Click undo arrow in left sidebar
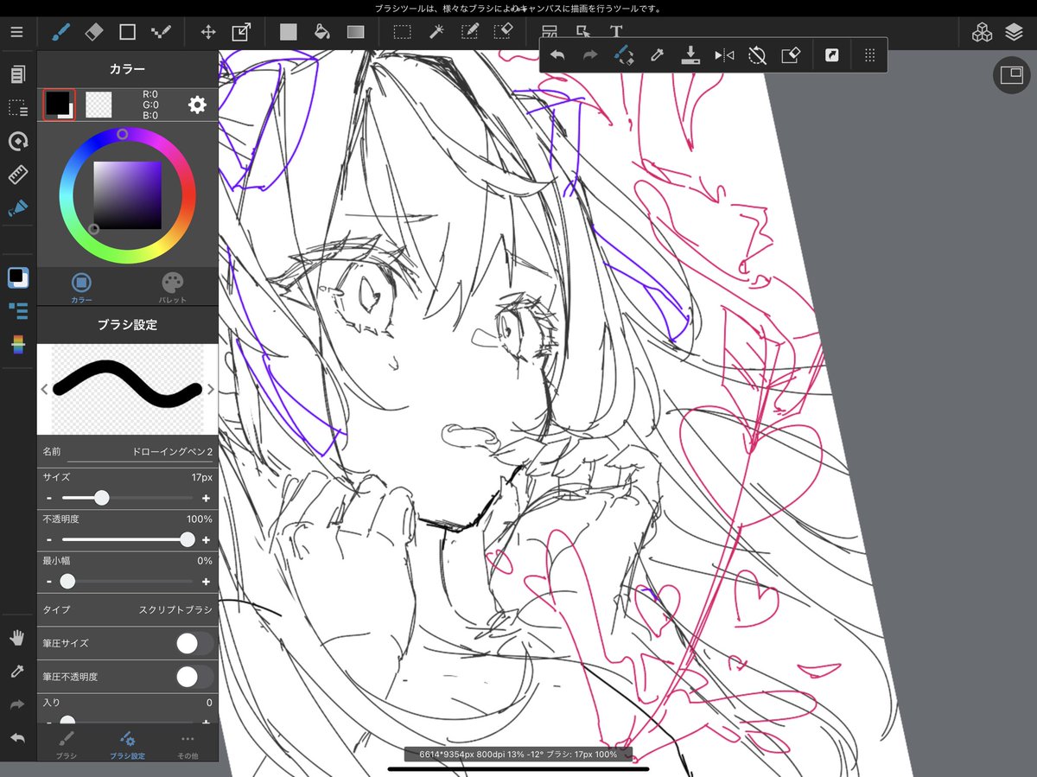 click(x=17, y=737)
